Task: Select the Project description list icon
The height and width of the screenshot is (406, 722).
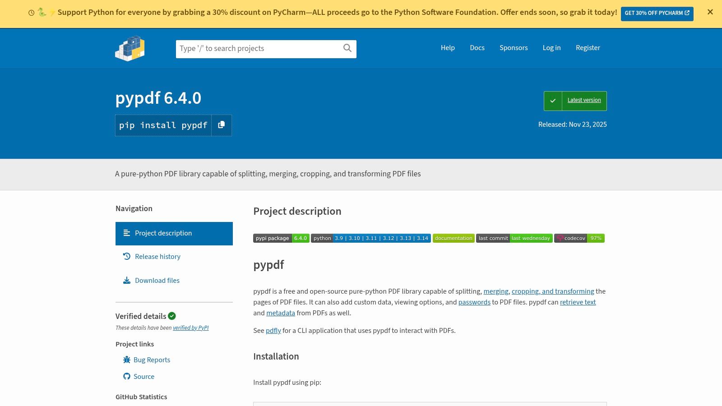Action: tap(127, 233)
